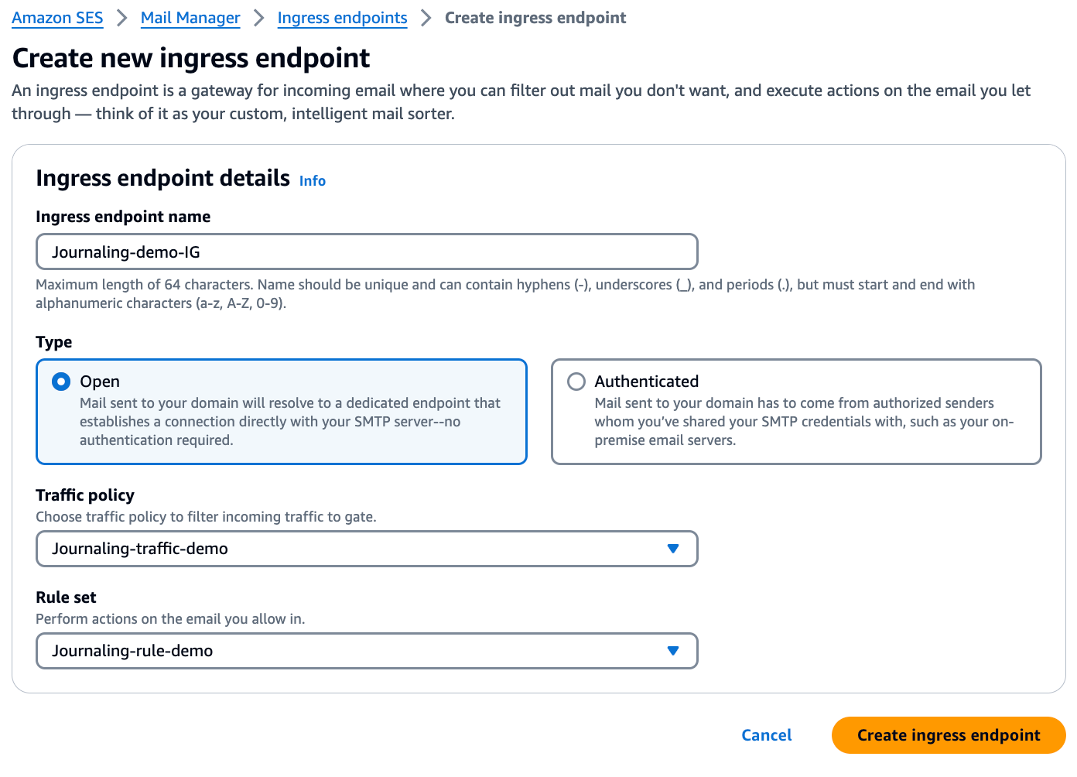Click the orange Create ingress endpoint button
Screen dimensions: 1077x777
pyautogui.click(x=948, y=735)
